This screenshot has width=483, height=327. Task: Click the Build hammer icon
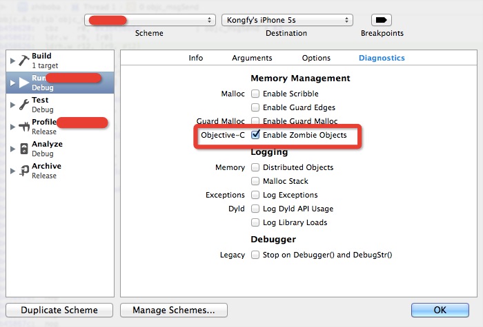tap(23, 61)
